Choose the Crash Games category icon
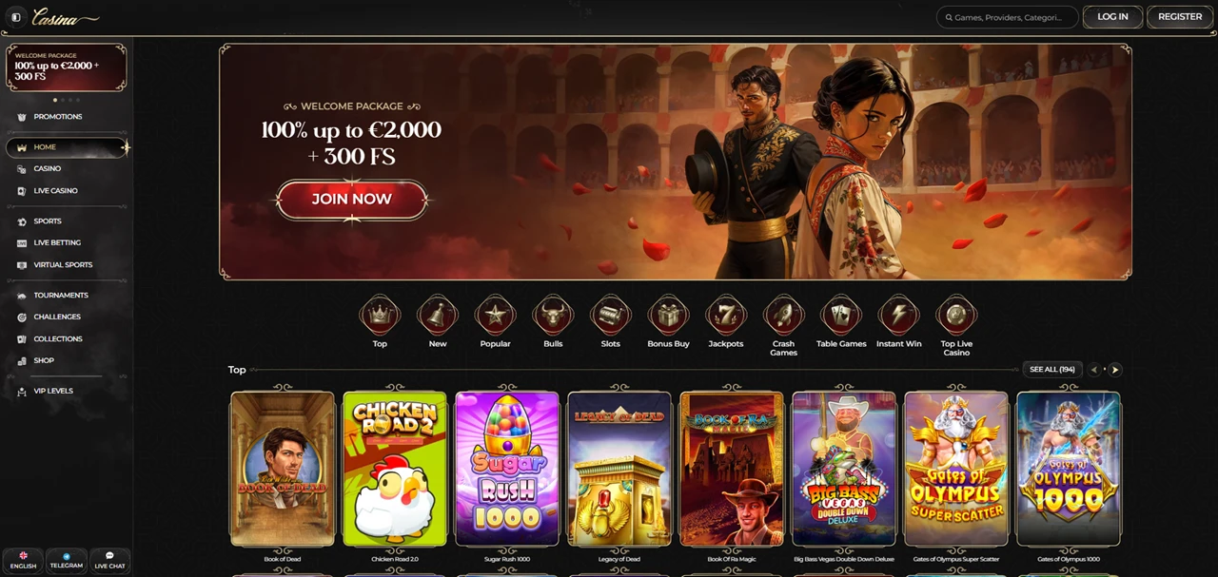The height and width of the screenshot is (577, 1218). (783, 315)
